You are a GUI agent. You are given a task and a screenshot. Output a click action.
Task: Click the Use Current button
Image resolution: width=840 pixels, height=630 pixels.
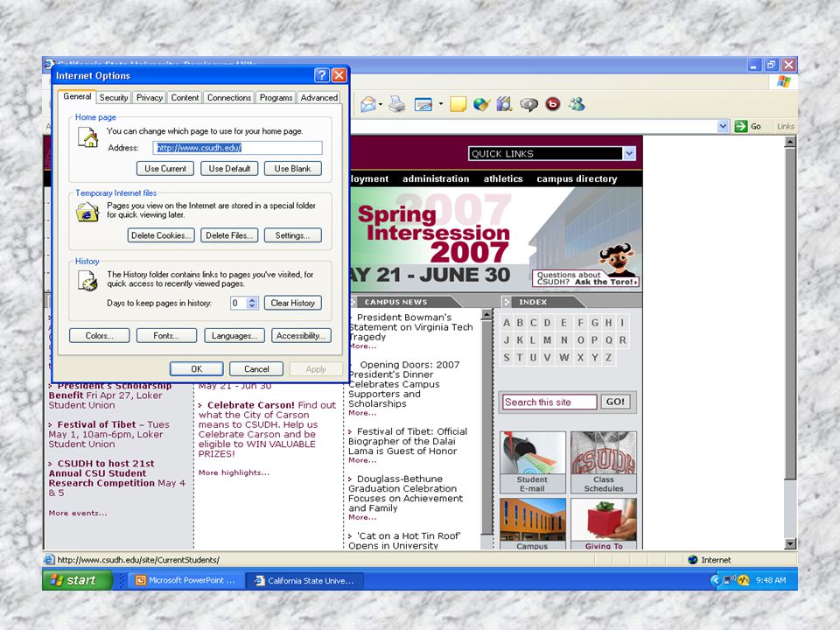coord(165,169)
